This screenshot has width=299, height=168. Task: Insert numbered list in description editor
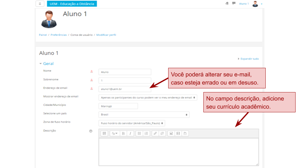[146, 133]
